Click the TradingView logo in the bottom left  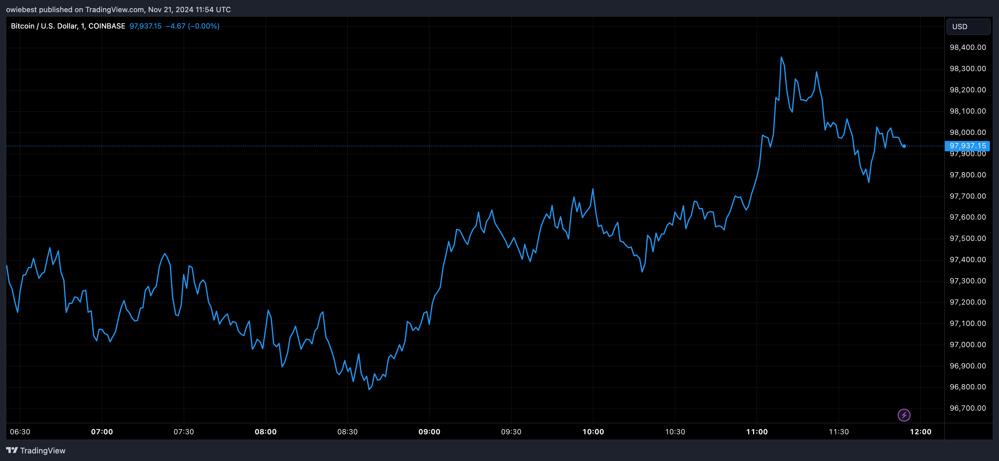tap(35, 451)
